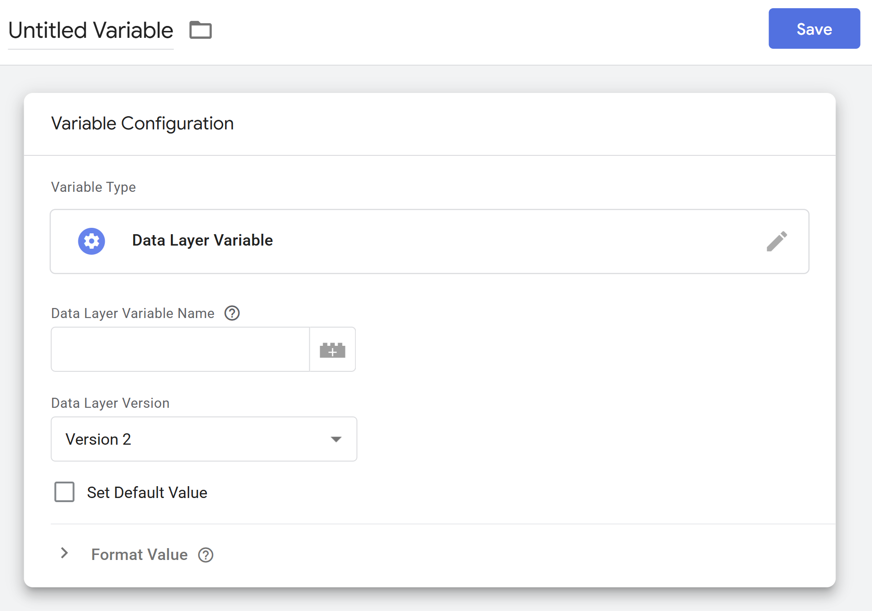Click the Variable Configuration heading
Image resolution: width=872 pixels, height=611 pixels.
click(x=142, y=123)
